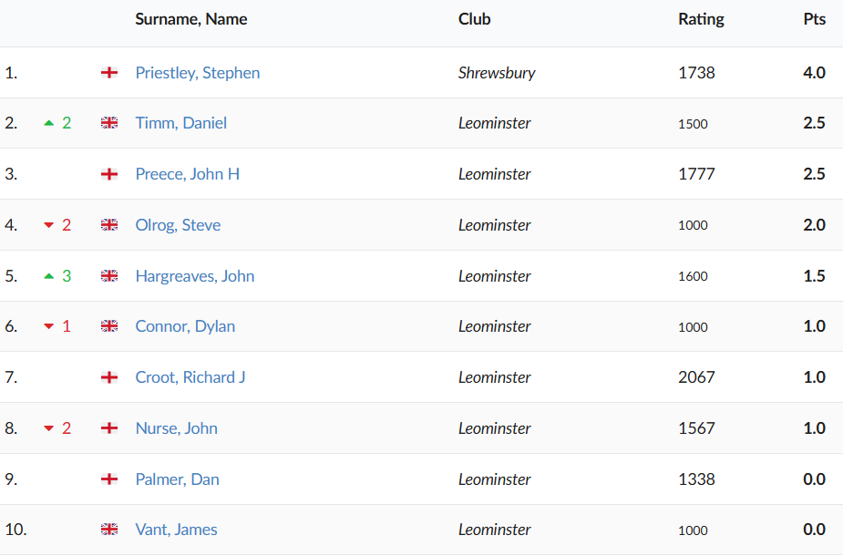Open player profile for Priestley, Stephen
The height and width of the screenshot is (556, 843).
pos(197,73)
